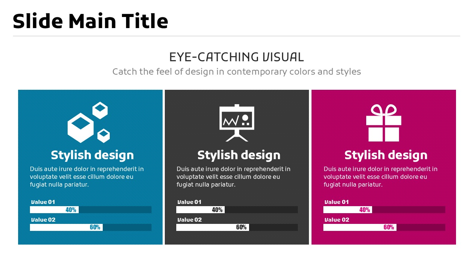This screenshot has width=473, height=266.
Task: Select the Duis aute paragraph in dark card
Action: (x=234, y=177)
